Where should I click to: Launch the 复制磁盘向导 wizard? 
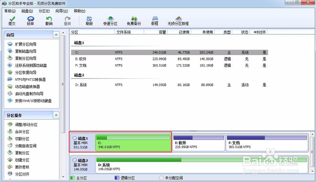click(x=22, y=51)
